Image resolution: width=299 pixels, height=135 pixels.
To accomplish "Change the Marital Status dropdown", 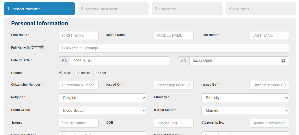I will [245, 110].
